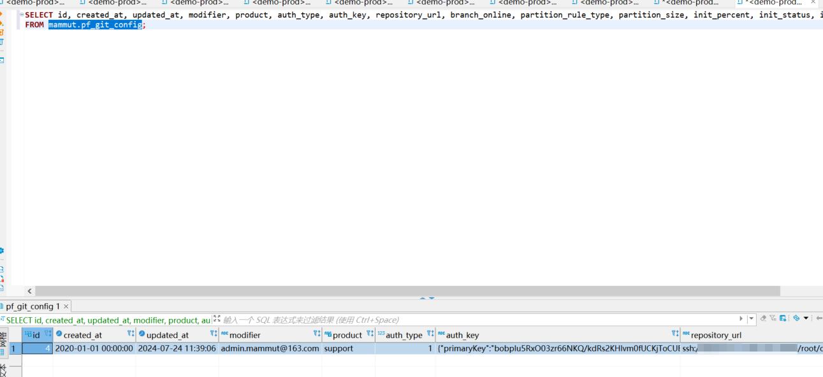Image resolution: width=823 pixels, height=377 pixels.
Task: Click filter/sort icon on auth_key column
Action: point(675,334)
